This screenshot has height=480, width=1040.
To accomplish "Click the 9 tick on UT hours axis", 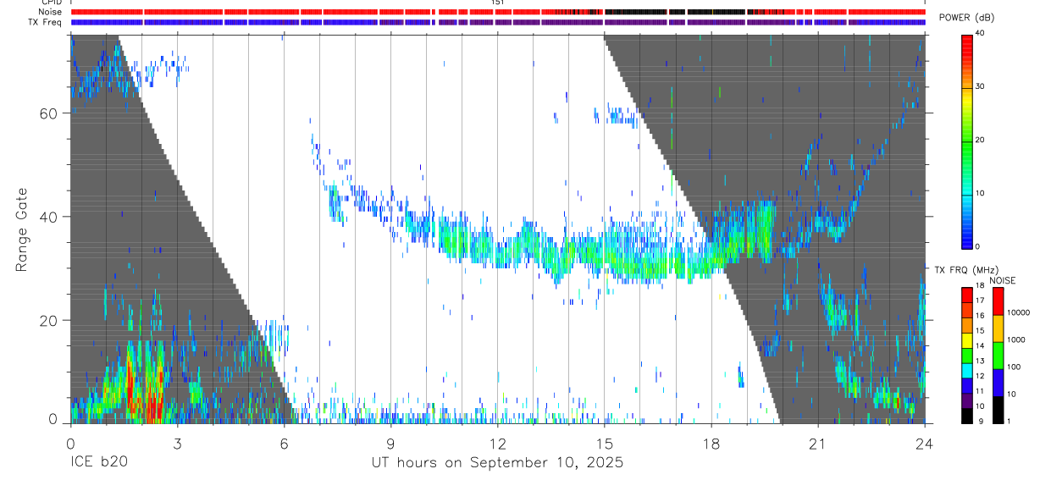I will [390, 444].
